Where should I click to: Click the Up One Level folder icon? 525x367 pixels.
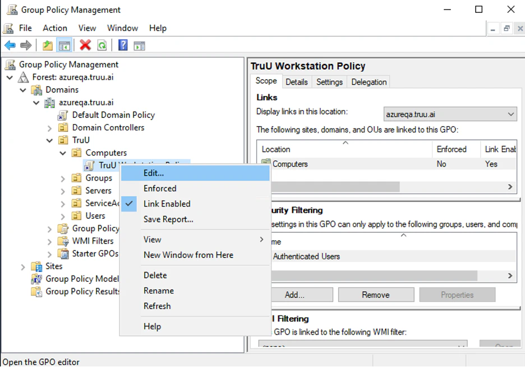tap(48, 45)
